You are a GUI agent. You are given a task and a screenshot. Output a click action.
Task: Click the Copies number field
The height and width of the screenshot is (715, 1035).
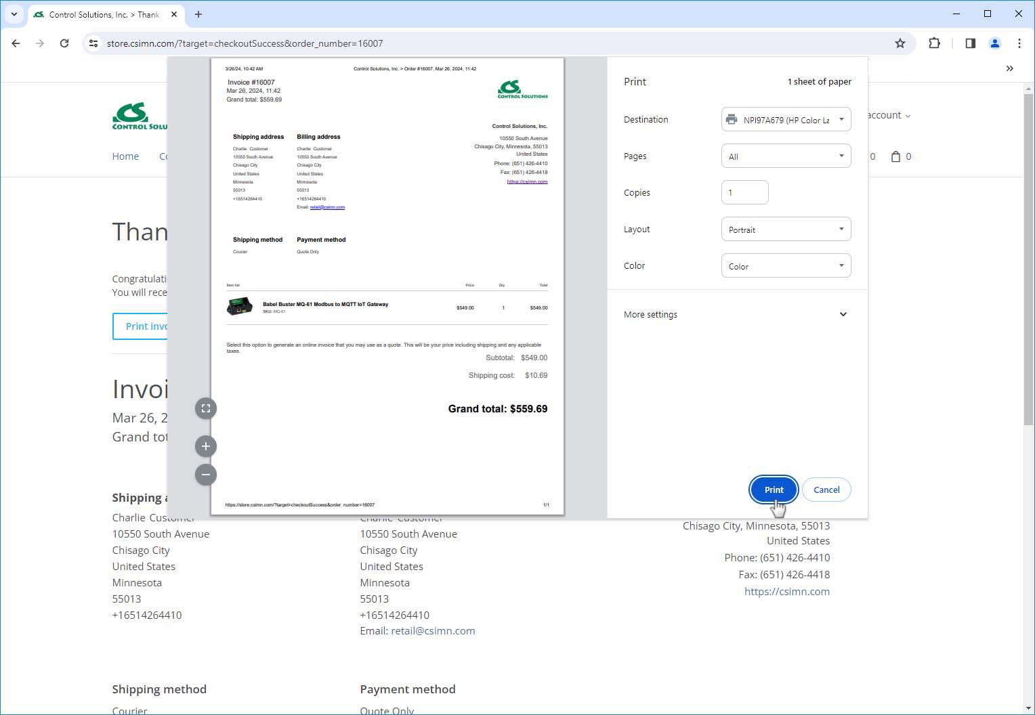pyautogui.click(x=744, y=192)
